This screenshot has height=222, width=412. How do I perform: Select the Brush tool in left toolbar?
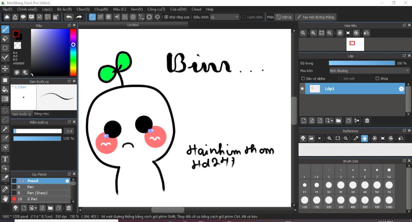coord(5,29)
